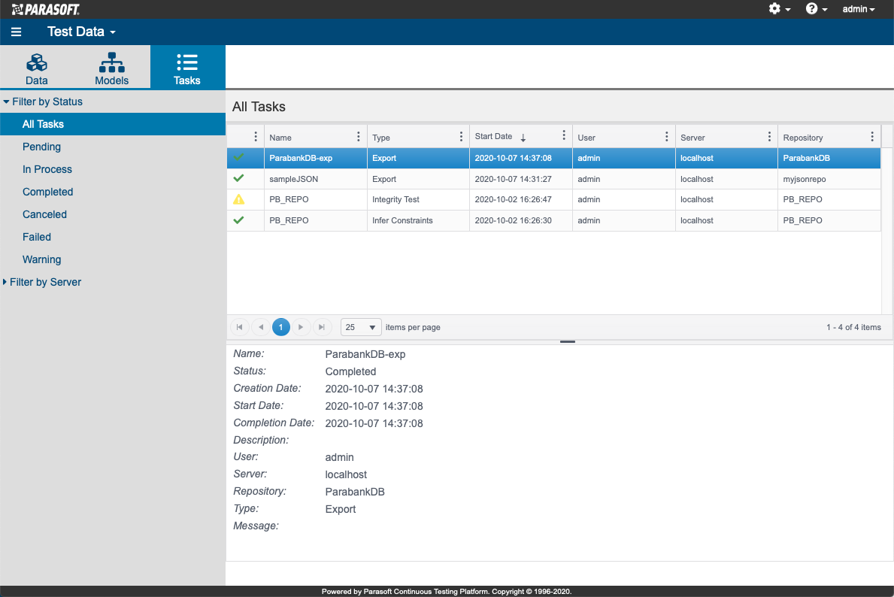Screen dimensions: 894x597
Task: Filter tasks by Pending status
Action: pyautogui.click(x=41, y=147)
